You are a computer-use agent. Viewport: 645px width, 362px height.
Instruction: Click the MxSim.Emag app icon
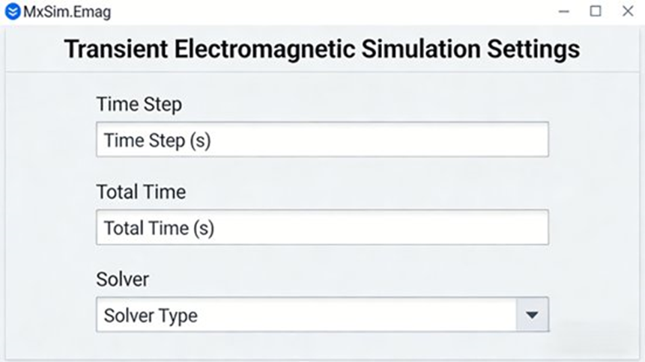[x=12, y=12]
